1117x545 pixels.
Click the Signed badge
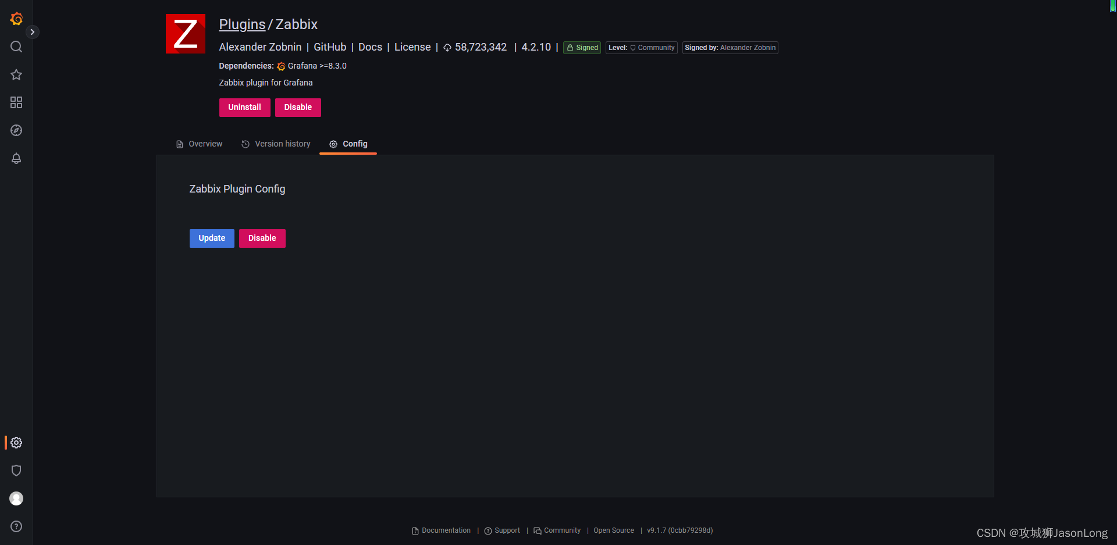[x=582, y=48]
